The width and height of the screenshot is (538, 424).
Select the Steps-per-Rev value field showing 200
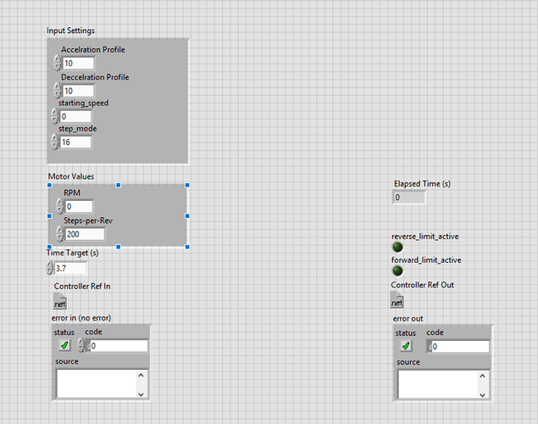pos(85,233)
